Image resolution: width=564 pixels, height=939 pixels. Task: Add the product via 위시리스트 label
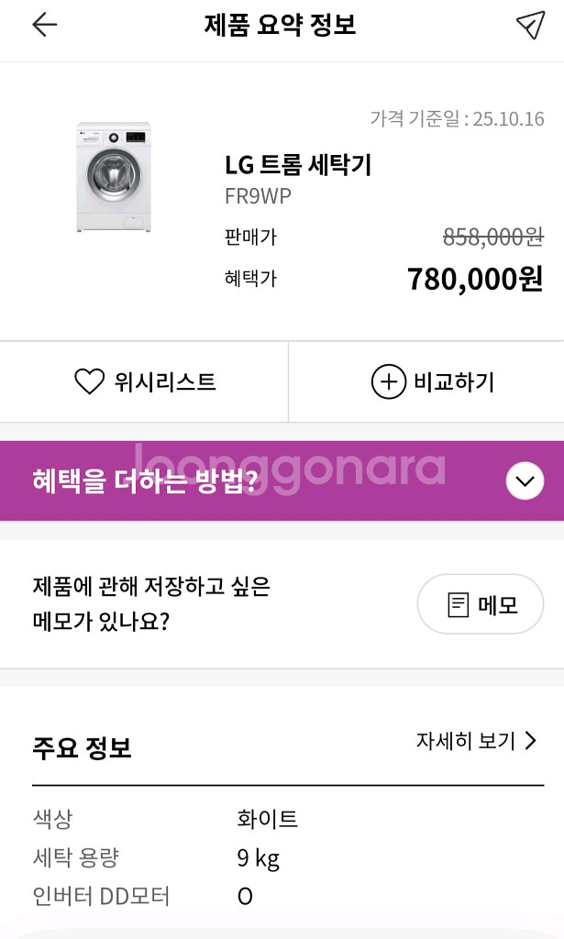tap(165, 381)
